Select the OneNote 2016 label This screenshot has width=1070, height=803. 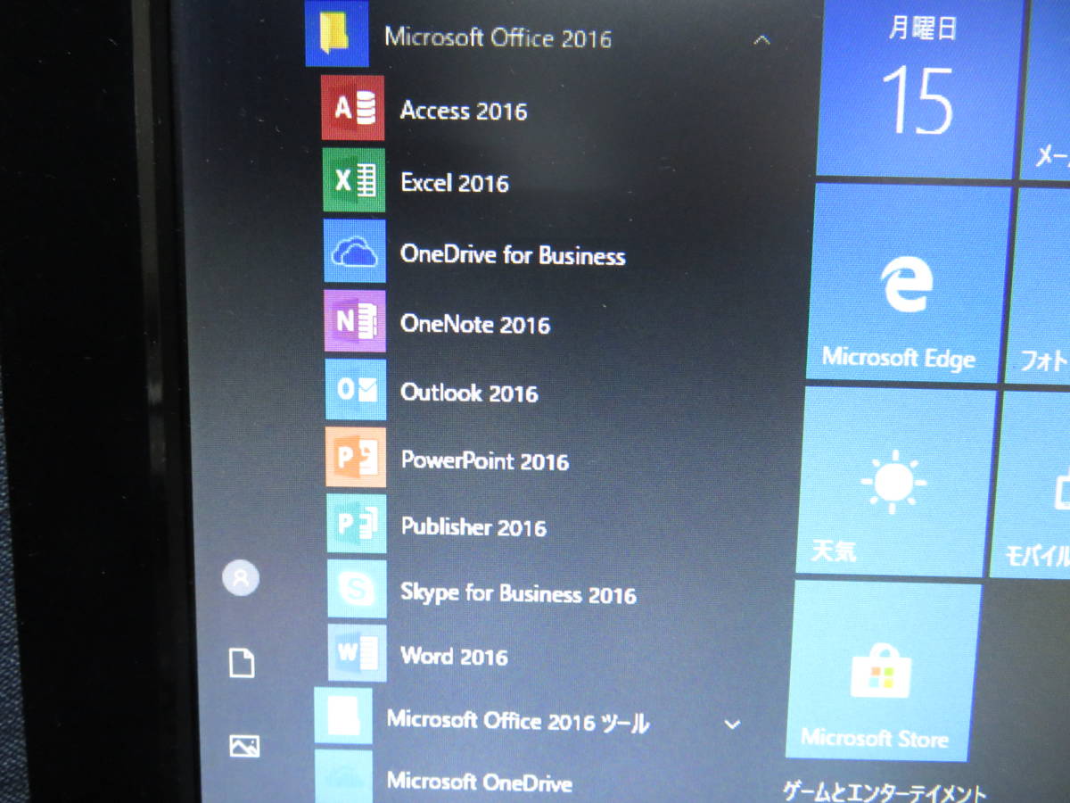[475, 324]
